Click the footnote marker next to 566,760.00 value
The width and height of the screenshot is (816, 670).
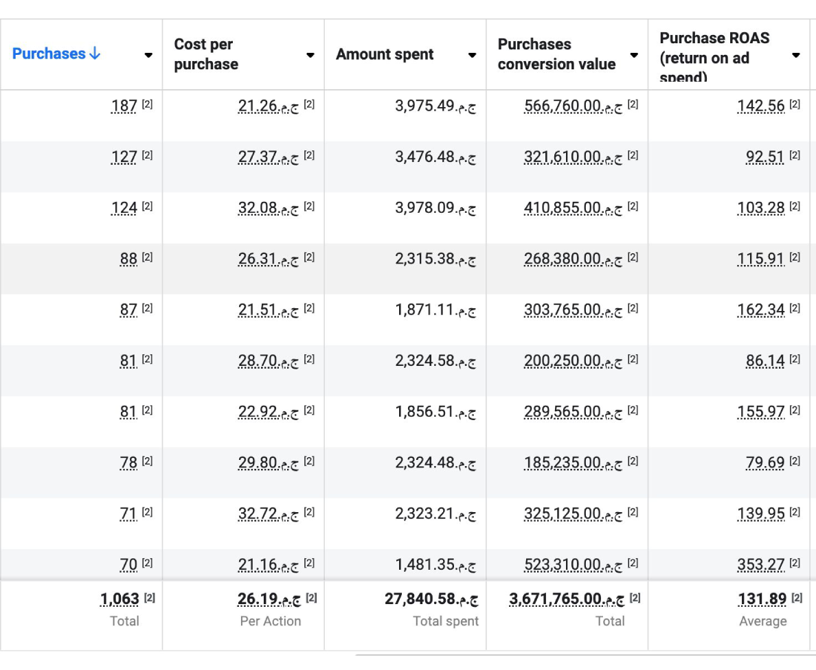coord(633,105)
